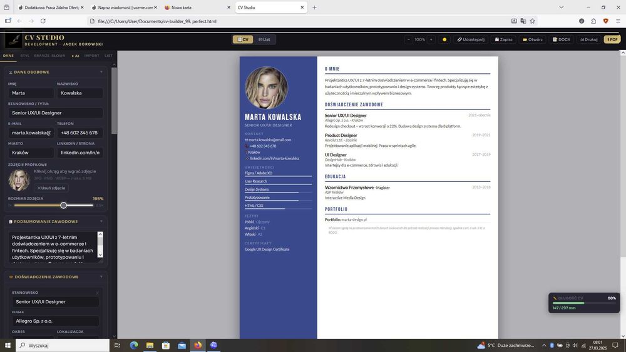Click the Marta Kowalska name in preview

(x=273, y=117)
